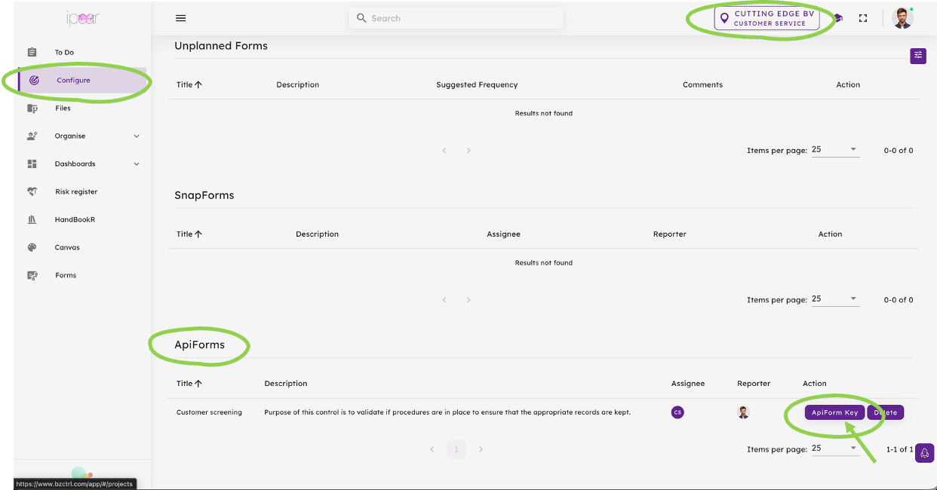Open SnapForms items per page dropdown
The width and height of the screenshot is (937, 490).
[834, 299]
